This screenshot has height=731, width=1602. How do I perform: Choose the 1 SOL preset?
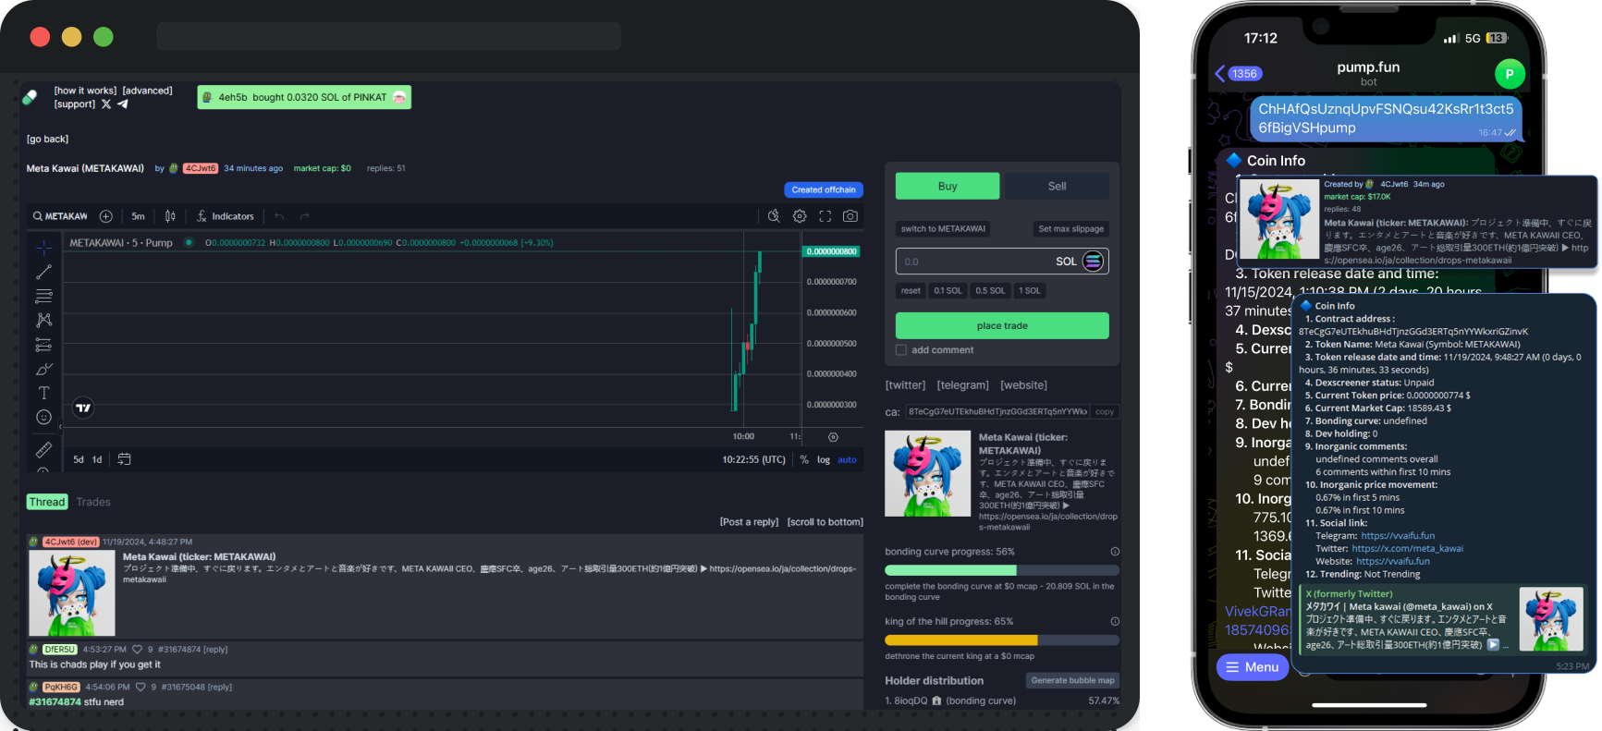(1029, 290)
